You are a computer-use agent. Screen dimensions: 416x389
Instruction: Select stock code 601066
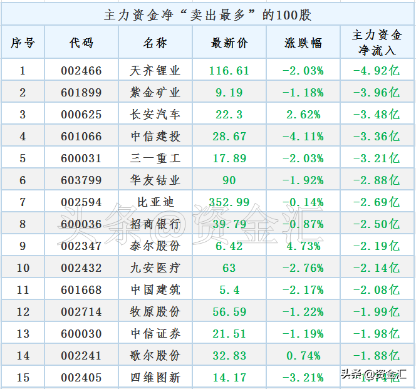coord(81,137)
